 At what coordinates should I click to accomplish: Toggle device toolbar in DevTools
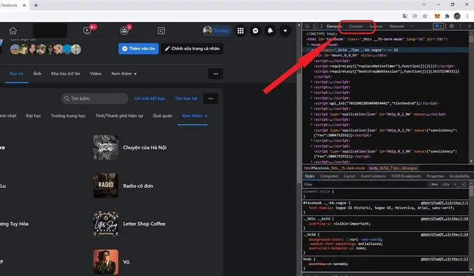316,26
